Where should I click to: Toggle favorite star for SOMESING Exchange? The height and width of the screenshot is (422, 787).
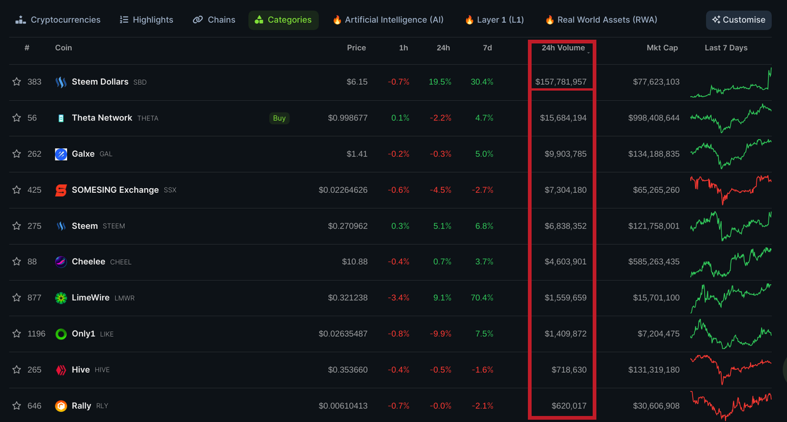(x=17, y=190)
